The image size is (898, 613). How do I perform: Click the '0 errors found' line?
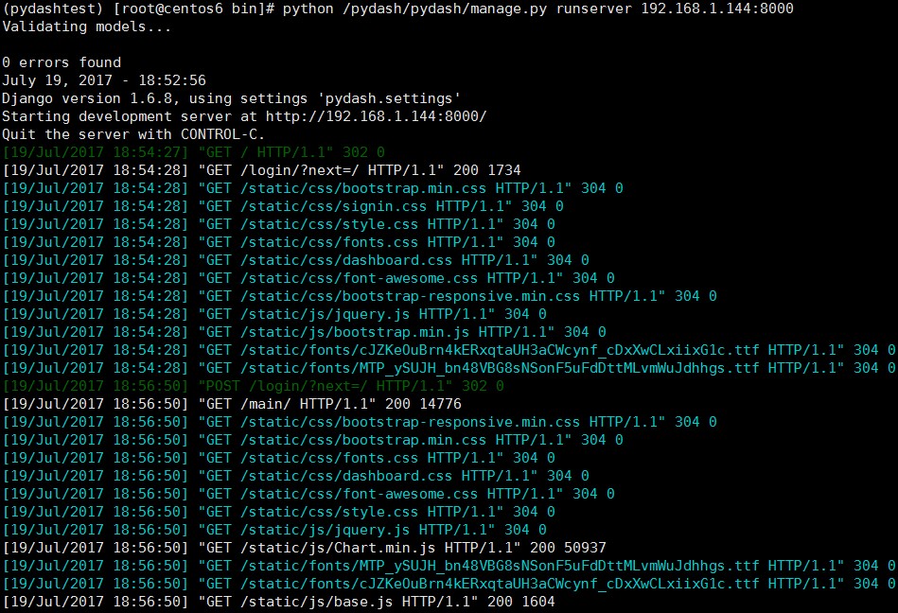click(62, 62)
